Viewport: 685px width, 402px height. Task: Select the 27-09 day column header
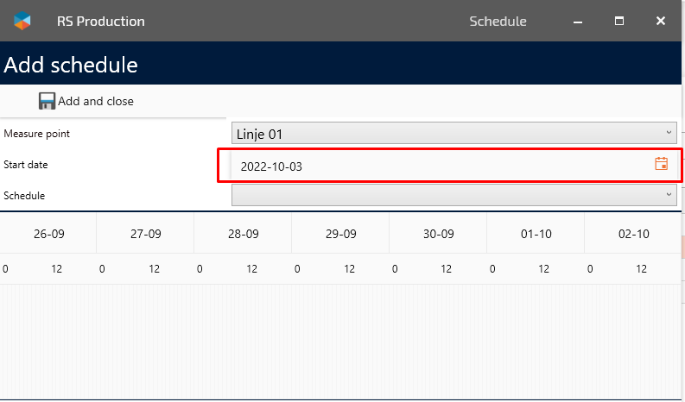(146, 234)
